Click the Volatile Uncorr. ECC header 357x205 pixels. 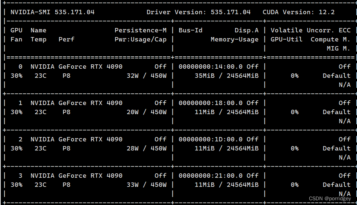tap(310, 30)
